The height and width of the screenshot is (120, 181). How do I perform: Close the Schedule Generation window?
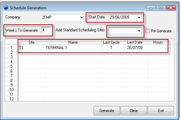pyautogui.click(x=171, y=8)
